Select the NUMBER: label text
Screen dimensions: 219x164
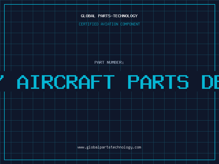(115, 62)
